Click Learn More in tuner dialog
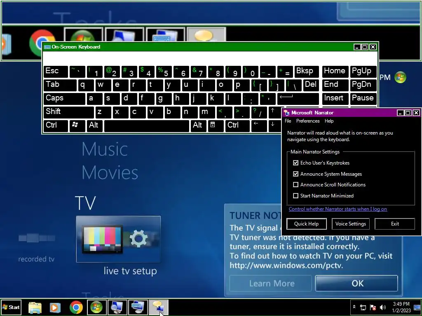 [x=270, y=283]
